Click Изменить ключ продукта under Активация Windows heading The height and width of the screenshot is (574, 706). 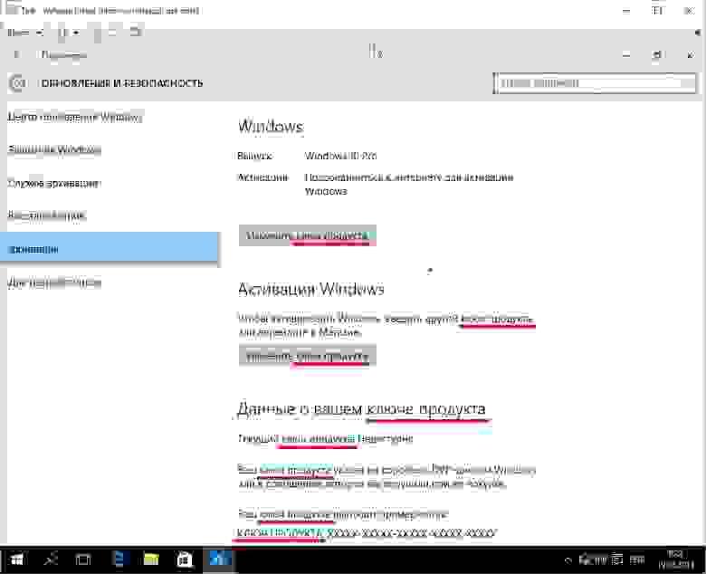click(x=308, y=357)
